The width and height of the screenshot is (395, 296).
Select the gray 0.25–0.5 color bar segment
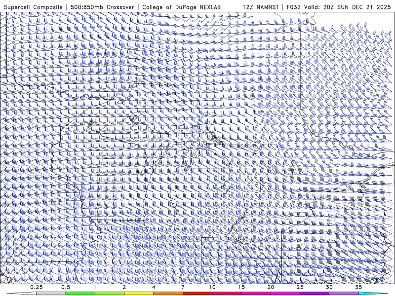pyautogui.click(x=51, y=293)
